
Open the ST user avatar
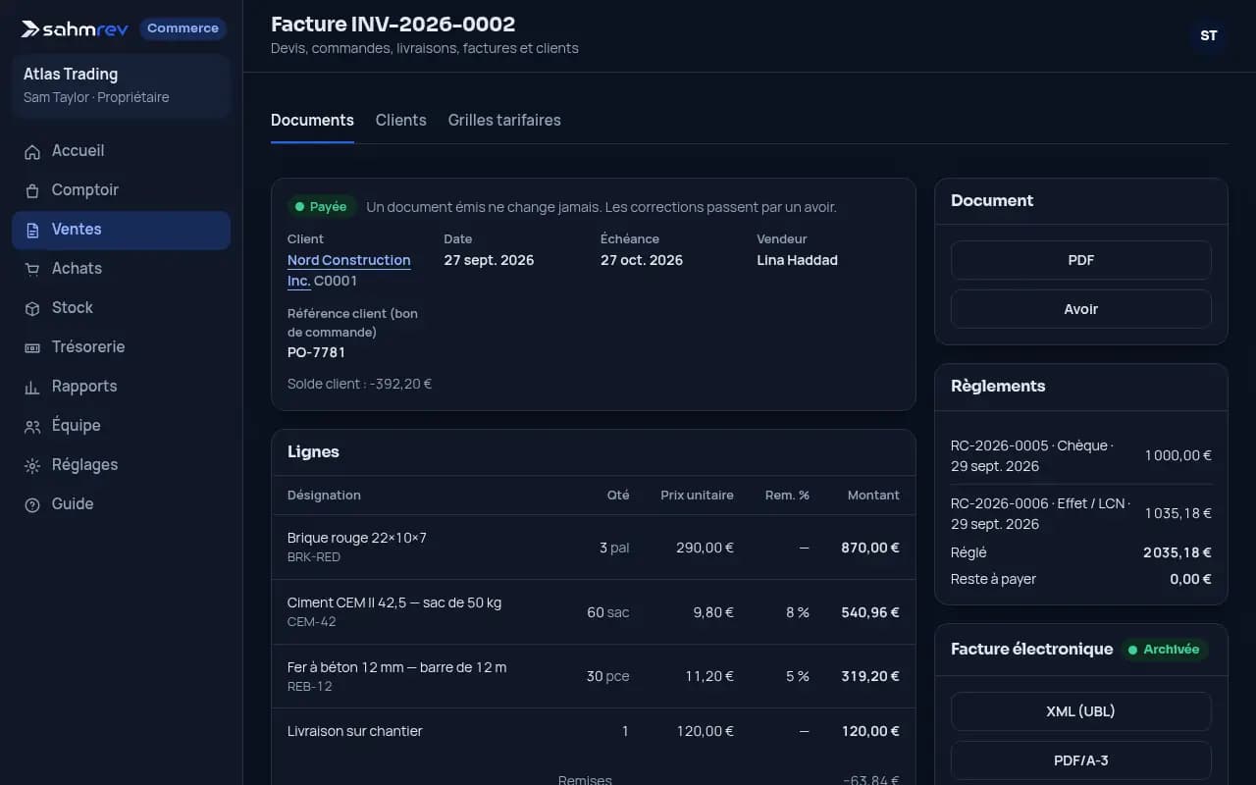pyautogui.click(x=1209, y=35)
